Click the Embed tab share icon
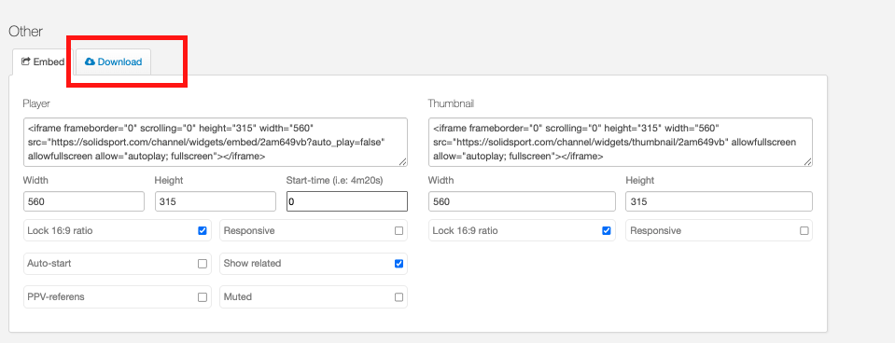The height and width of the screenshot is (343, 895). pyautogui.click(x=26, y=62)
